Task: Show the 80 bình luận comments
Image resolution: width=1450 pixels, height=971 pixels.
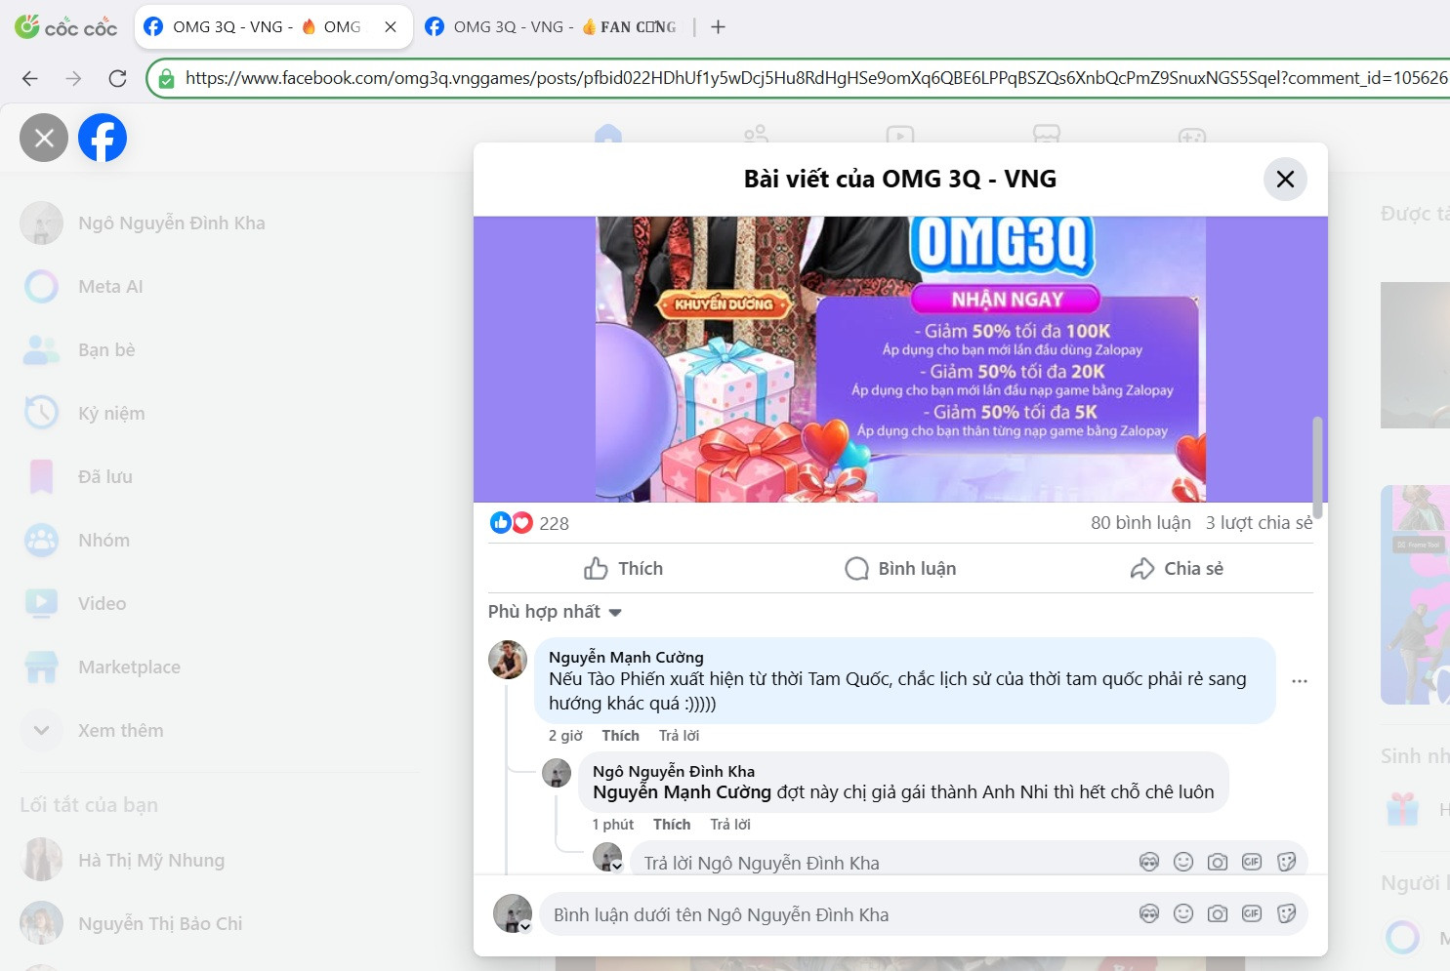Action: 1140,523
